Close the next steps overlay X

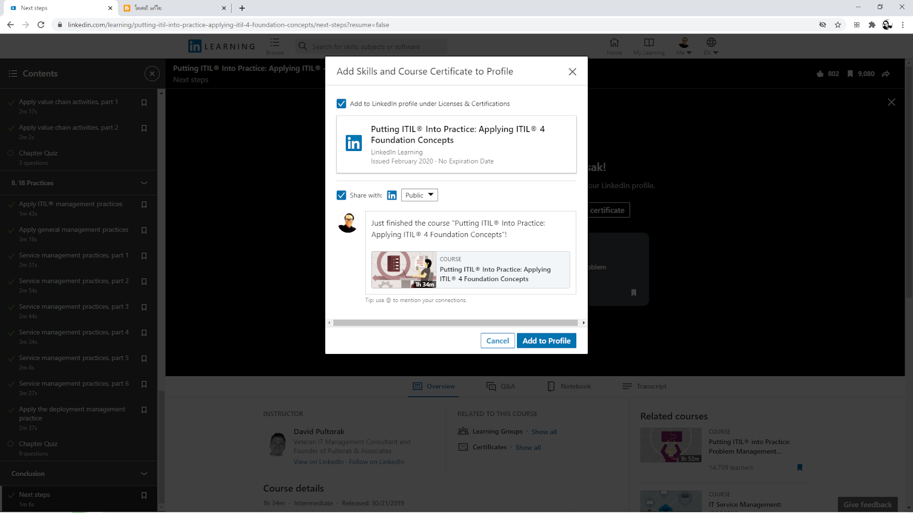click(x=891, y=102)
